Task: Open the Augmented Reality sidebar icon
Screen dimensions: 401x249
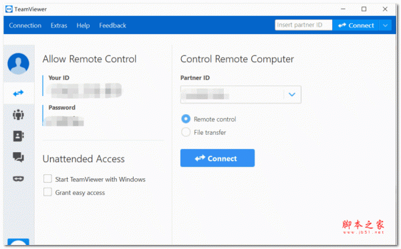Action: tap(19, 178)
